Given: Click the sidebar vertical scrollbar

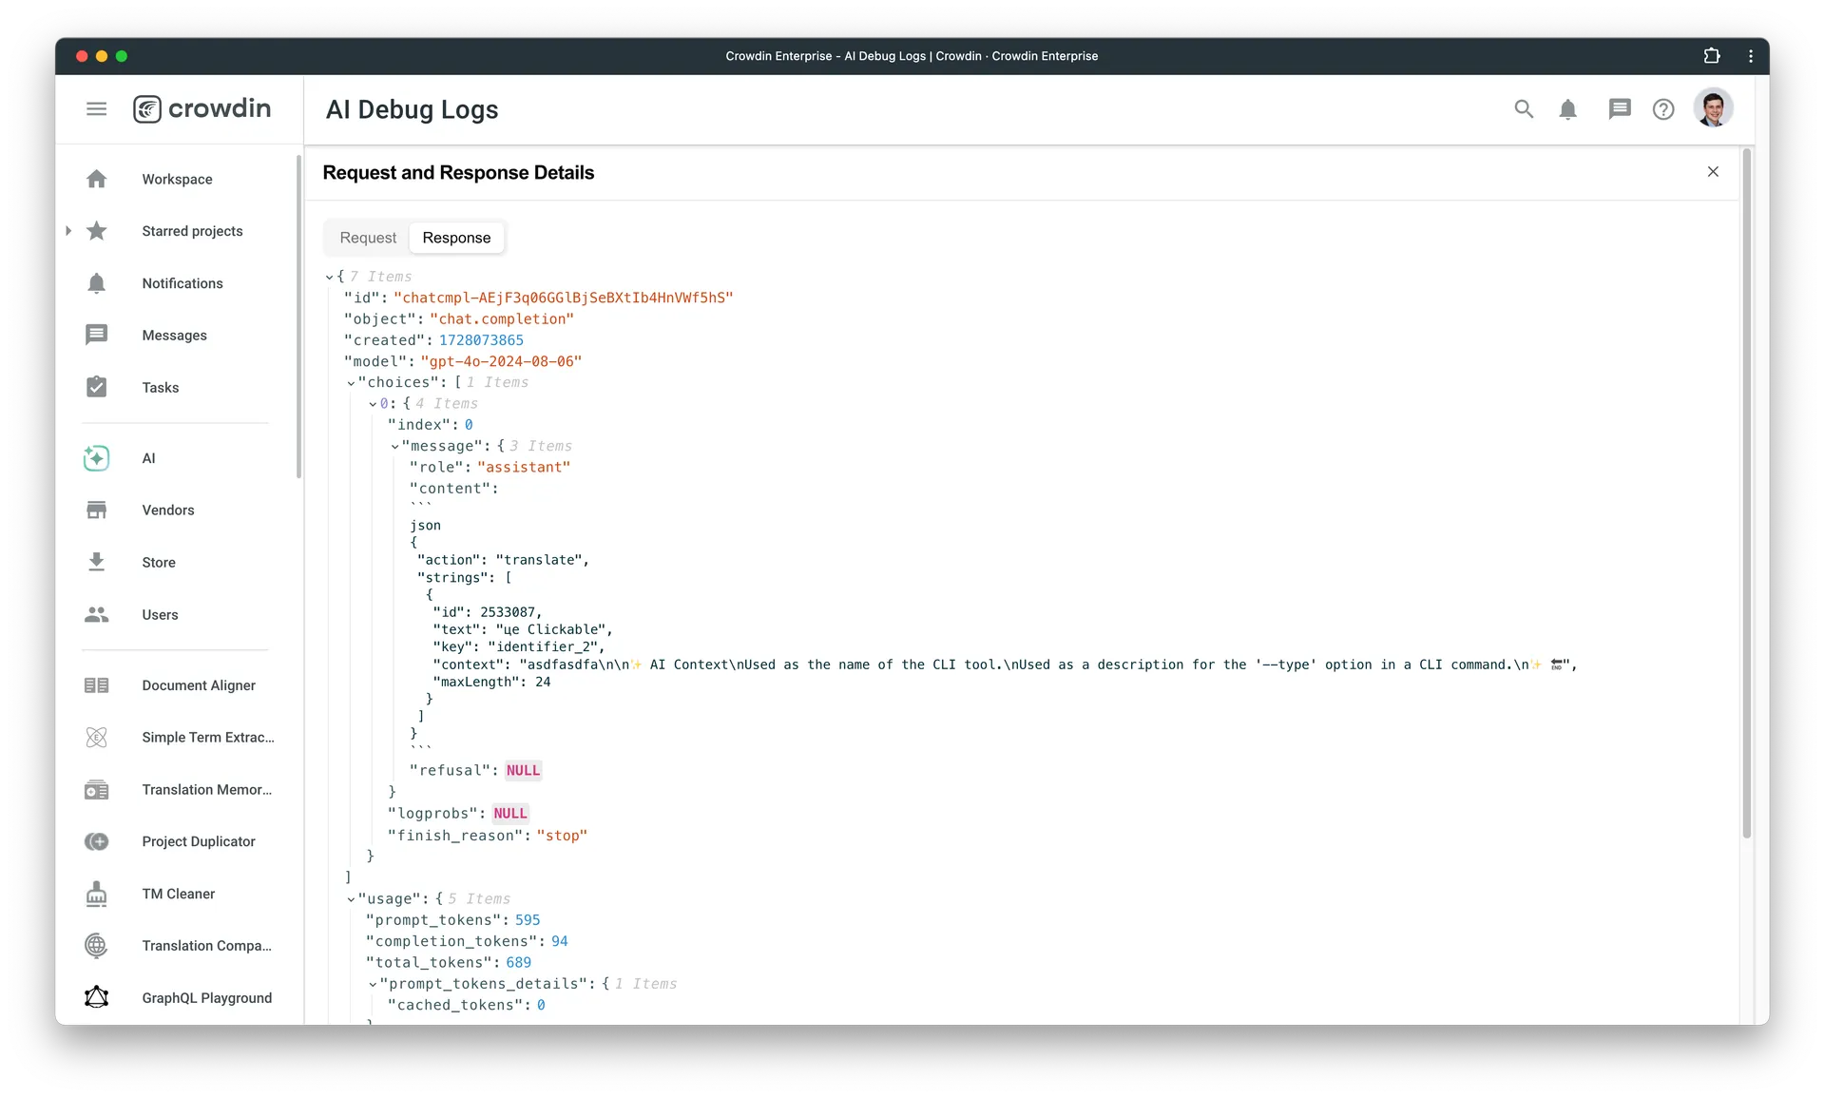Looking at the screenshot, I should click(298, 317).
